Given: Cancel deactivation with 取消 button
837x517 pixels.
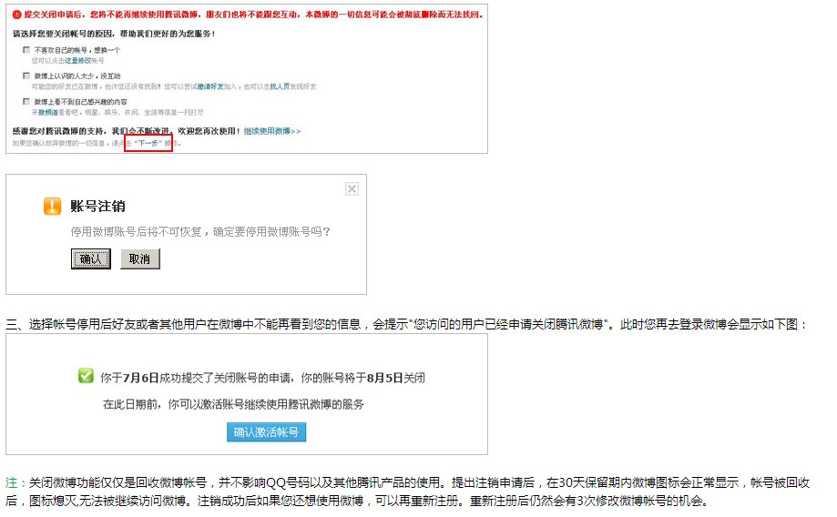Looking at the screenshot, I should point(140,258).
